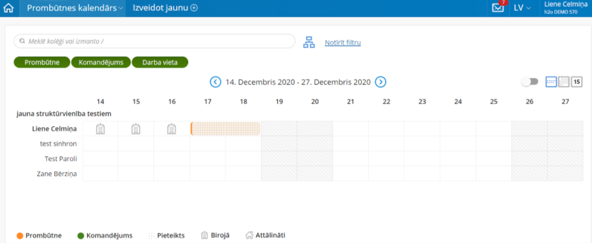Click the Notīrīt filtru link

(x=343, y=43)
